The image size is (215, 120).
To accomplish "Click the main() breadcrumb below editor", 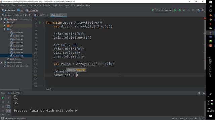I will [x=48, y=89].
